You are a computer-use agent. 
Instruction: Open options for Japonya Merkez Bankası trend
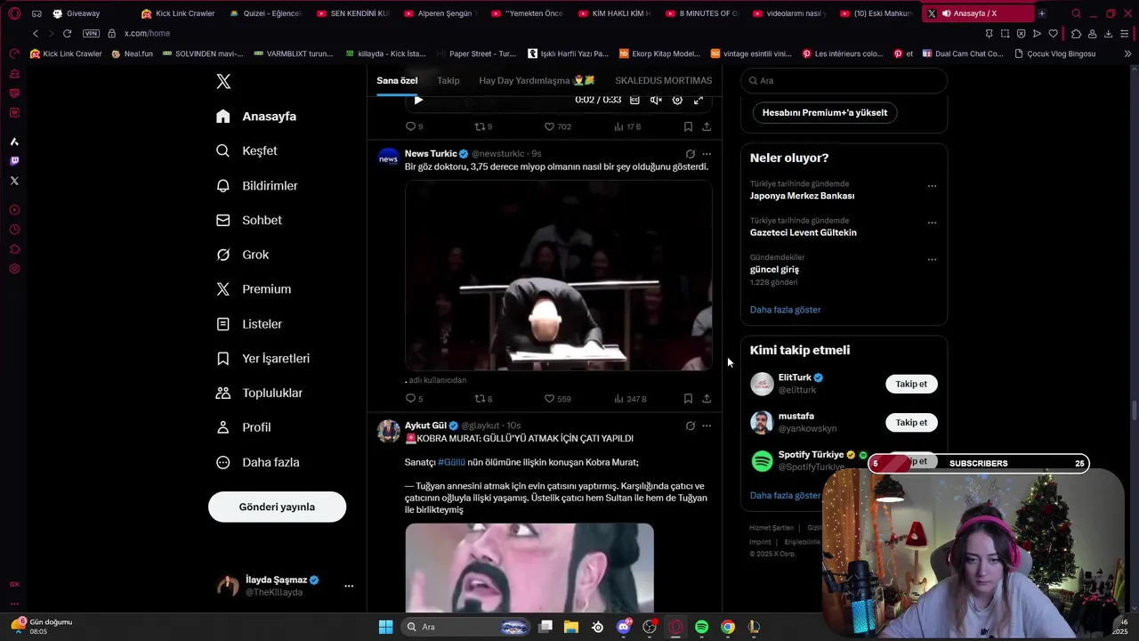click(x=932, y=186)
